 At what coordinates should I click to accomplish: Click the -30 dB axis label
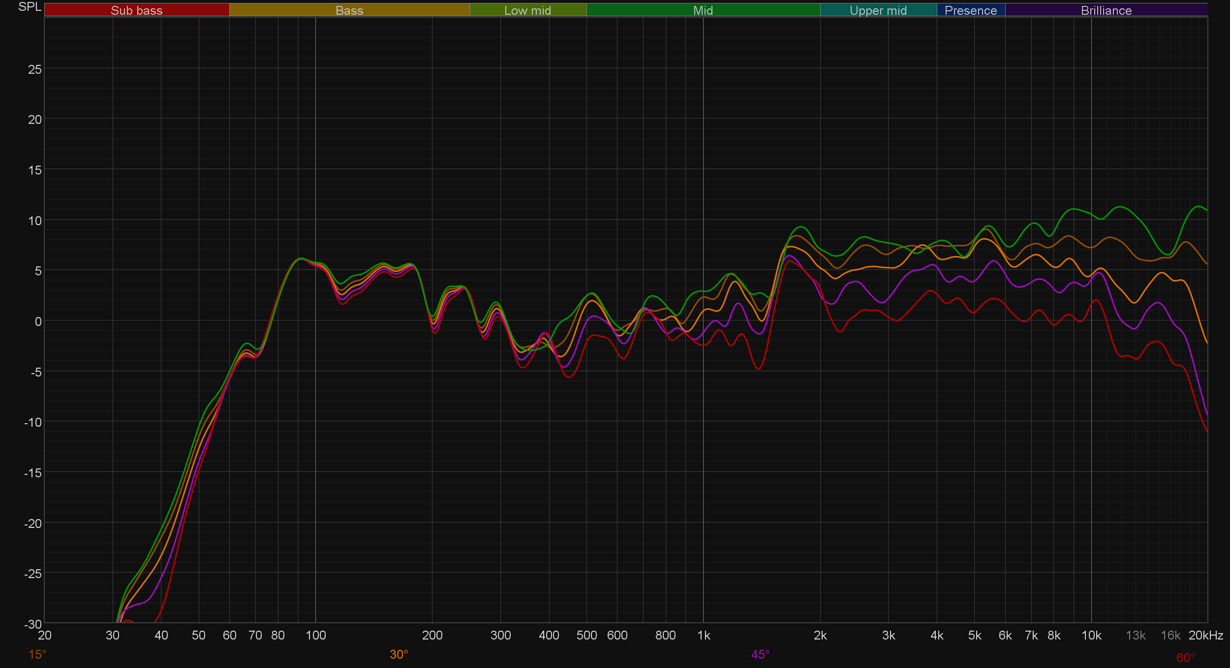click(x=33, y=624)
